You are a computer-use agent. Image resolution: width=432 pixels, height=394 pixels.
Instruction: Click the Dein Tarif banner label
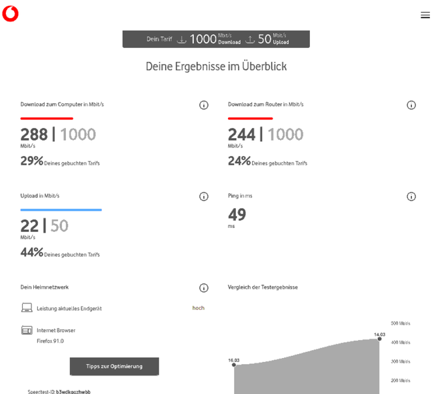tap(159, 39)
